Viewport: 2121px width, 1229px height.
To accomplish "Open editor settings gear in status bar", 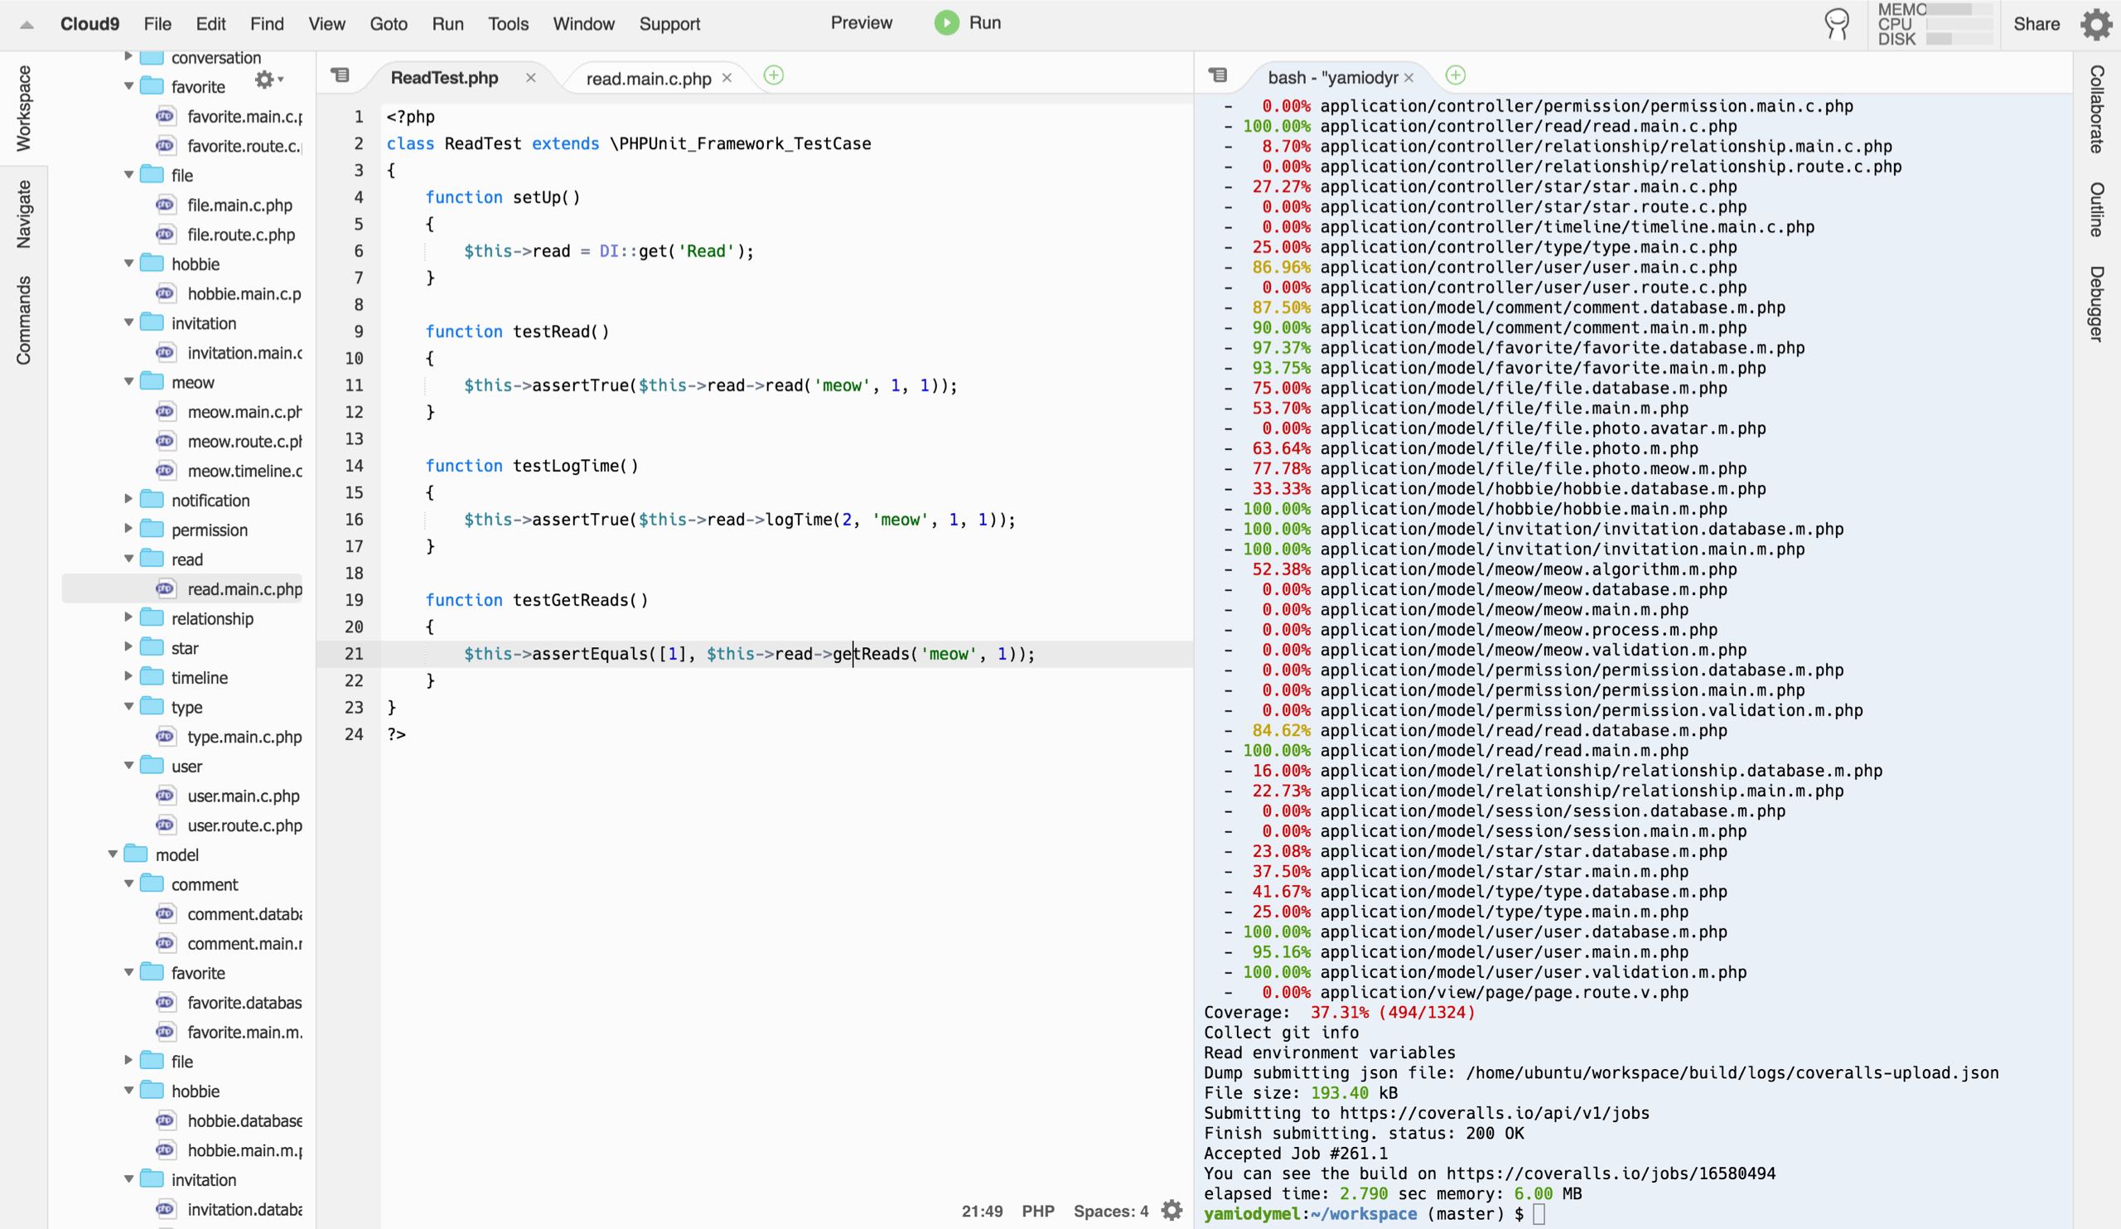I will [1172, 1211].
